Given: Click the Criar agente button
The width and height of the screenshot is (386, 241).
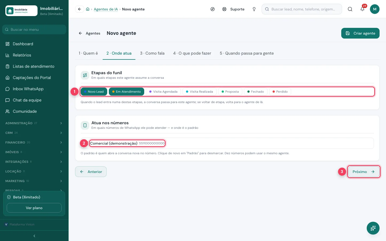Looking at the screenshot, I should click(x=360, y=33).
